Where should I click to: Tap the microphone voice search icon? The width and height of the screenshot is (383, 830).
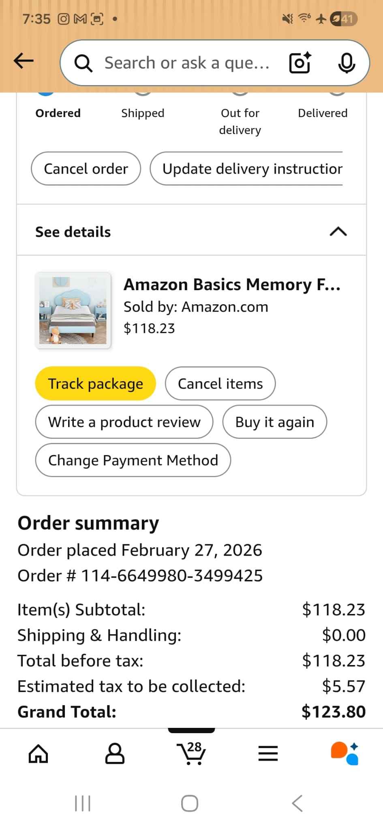pyautogui.click(x=347, y=62)
